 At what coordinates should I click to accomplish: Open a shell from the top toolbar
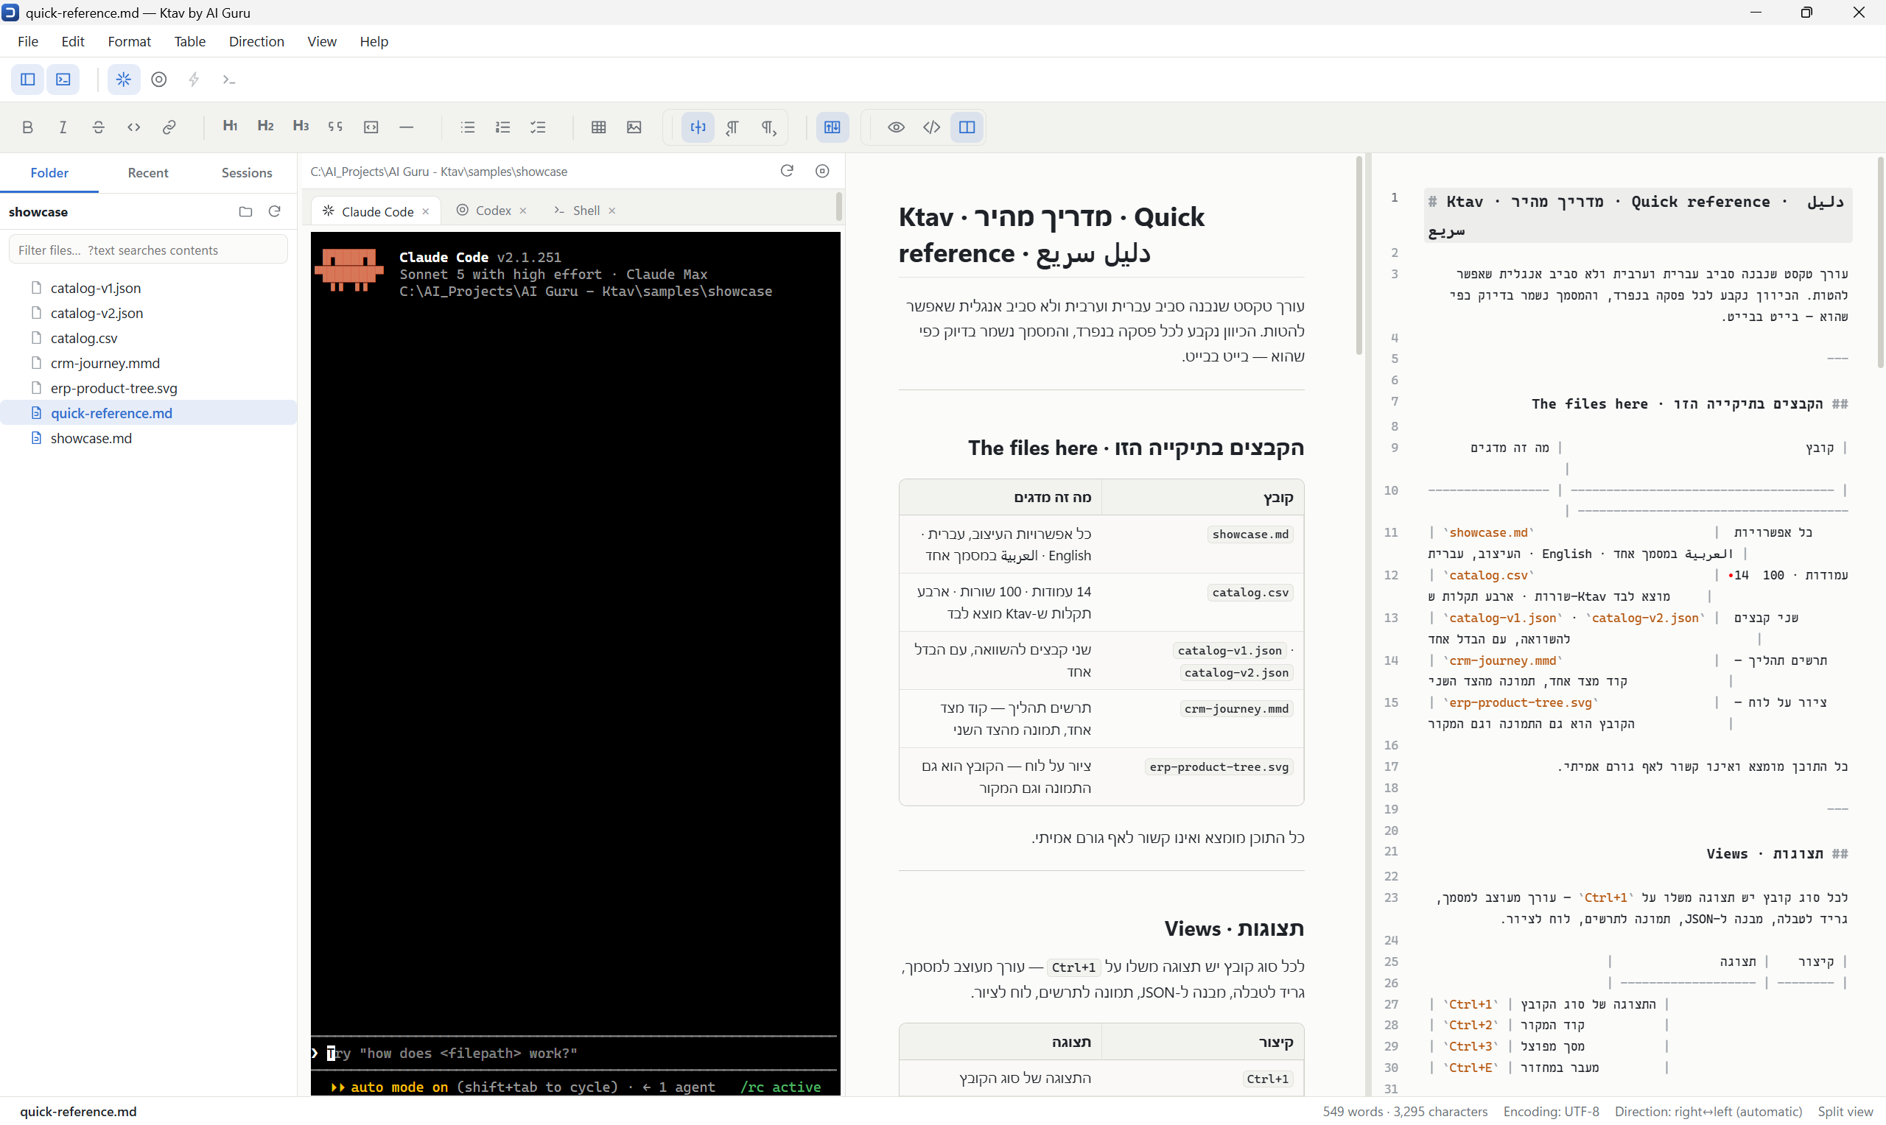tap(229, 80)
